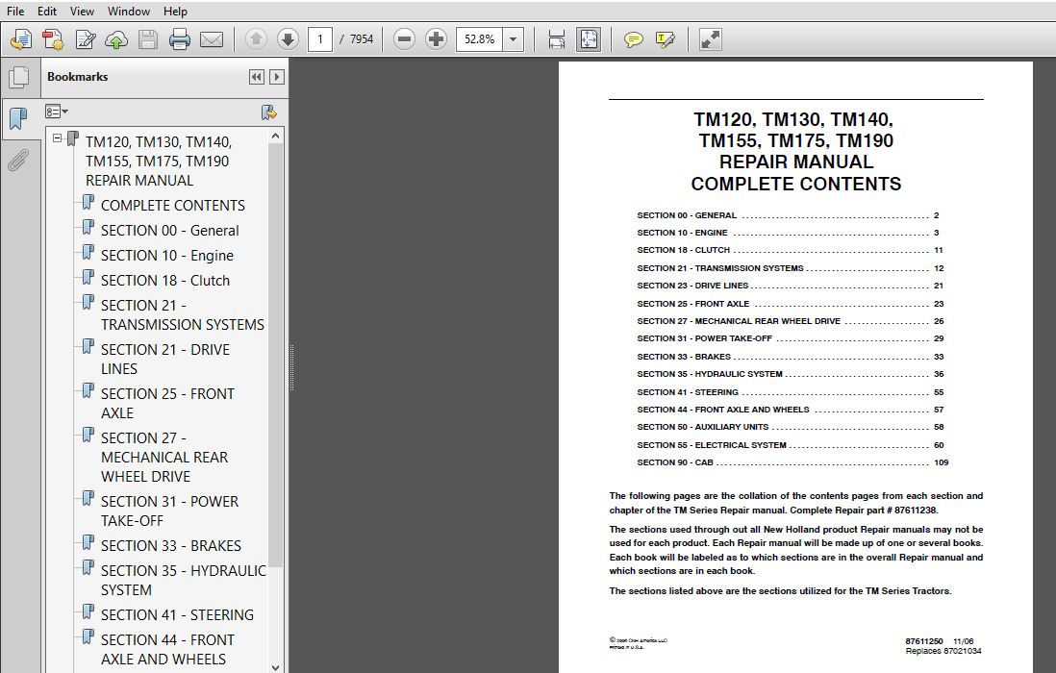Click SECTION 55 - ELECTRICAL SYSTEM contents line in page

tap(790, 445)
